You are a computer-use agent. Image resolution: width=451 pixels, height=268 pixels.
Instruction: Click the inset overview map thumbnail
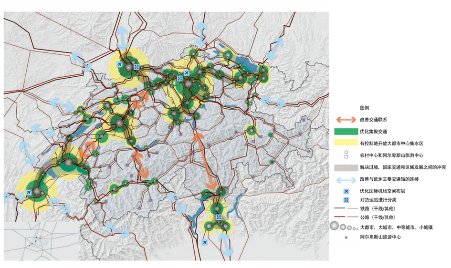(42, 240)
